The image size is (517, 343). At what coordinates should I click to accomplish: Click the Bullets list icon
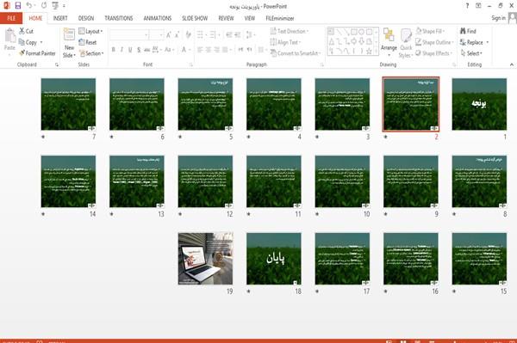[201, 34]
